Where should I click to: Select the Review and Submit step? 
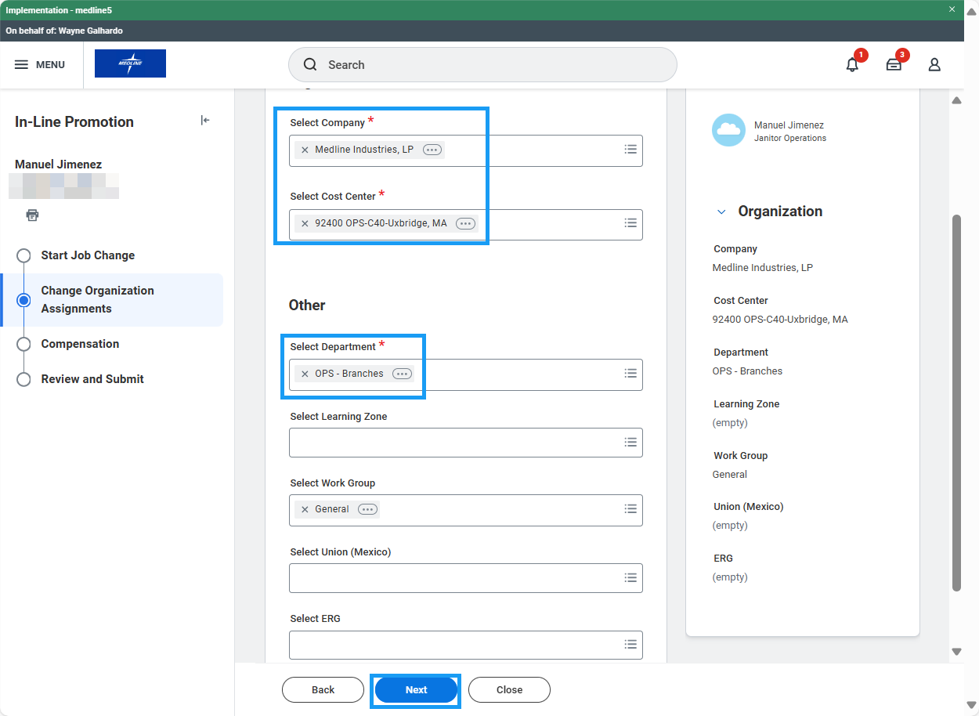92,379
